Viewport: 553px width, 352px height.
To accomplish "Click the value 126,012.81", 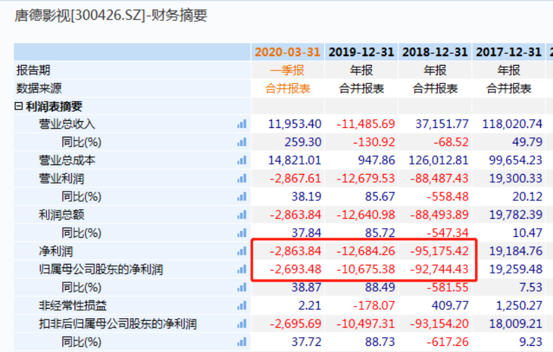I will (x=439, y=160).
